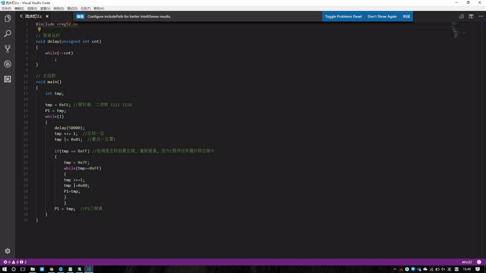Image resolution: width=486 pixels, height=273 pixels.
Task: Open the Search panel in the sidebar
Action: pos(7,33)
